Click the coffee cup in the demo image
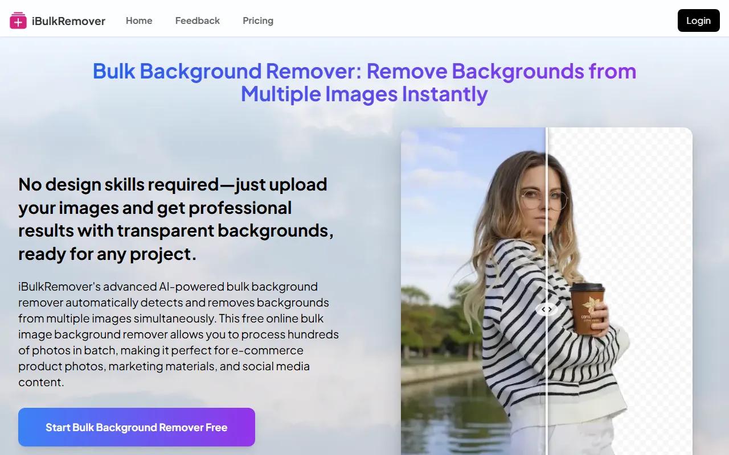Image resolution: width=729 pixels, height=455 pixels. pos(587,307)
